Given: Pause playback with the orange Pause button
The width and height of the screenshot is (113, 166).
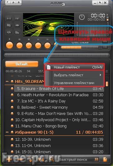Looking at the screenshot, I should tap(19, 45).
